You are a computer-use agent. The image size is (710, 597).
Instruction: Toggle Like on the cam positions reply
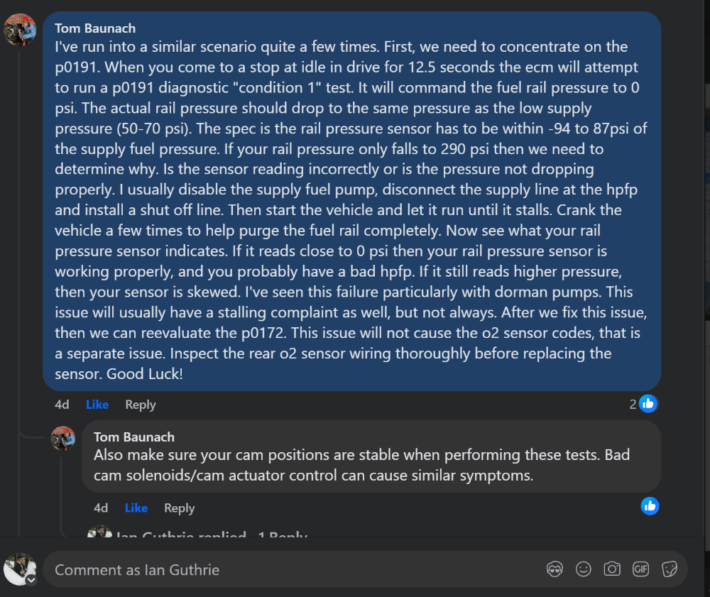(x=136, y=508)
